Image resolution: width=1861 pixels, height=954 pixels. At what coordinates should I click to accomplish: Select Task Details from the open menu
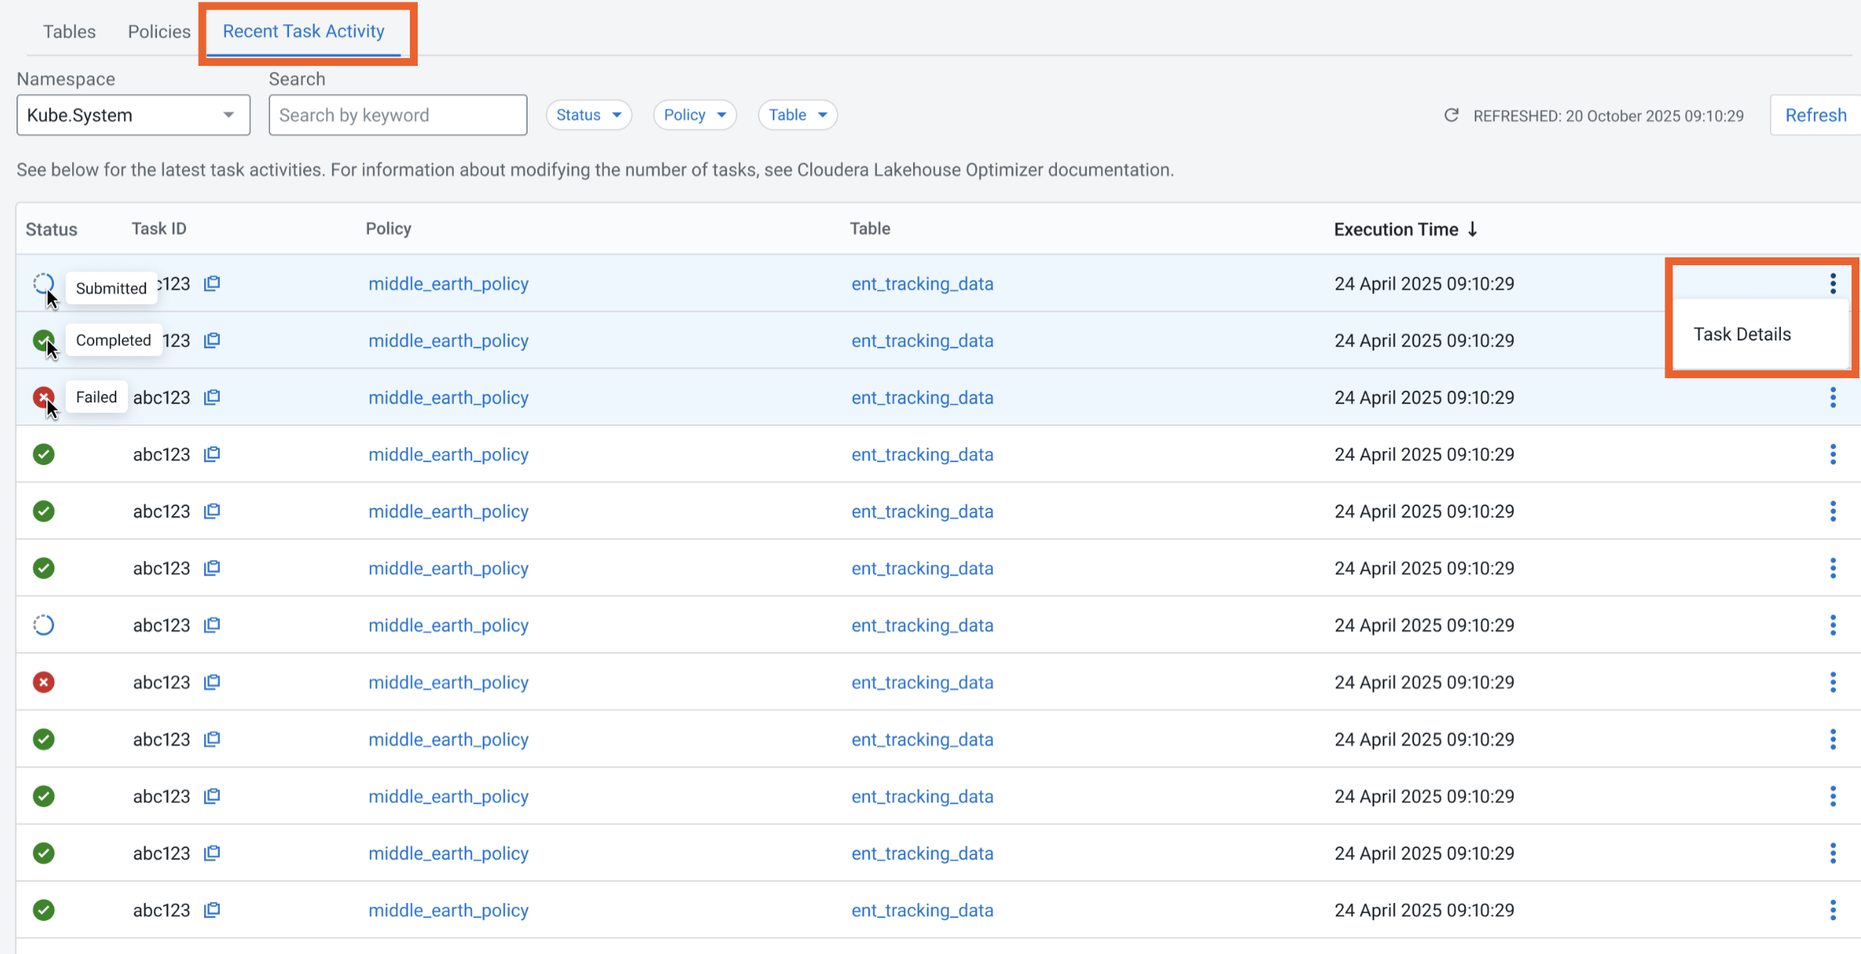pyautogui.click(x=1742, y=333)
